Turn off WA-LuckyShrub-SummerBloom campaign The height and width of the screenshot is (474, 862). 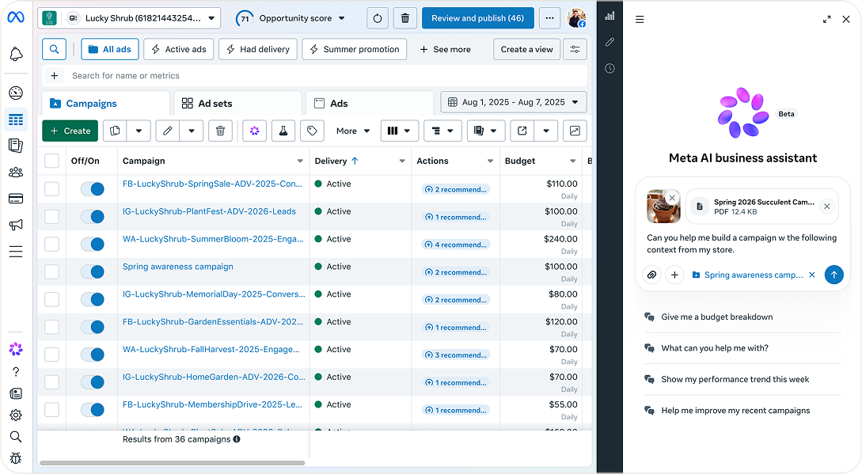[93, 245]
